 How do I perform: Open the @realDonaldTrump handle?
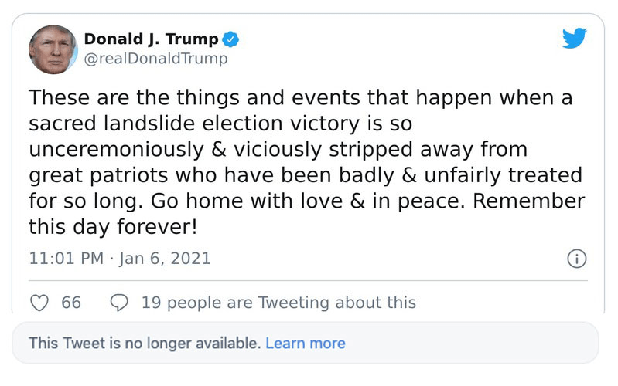[155, 59]
